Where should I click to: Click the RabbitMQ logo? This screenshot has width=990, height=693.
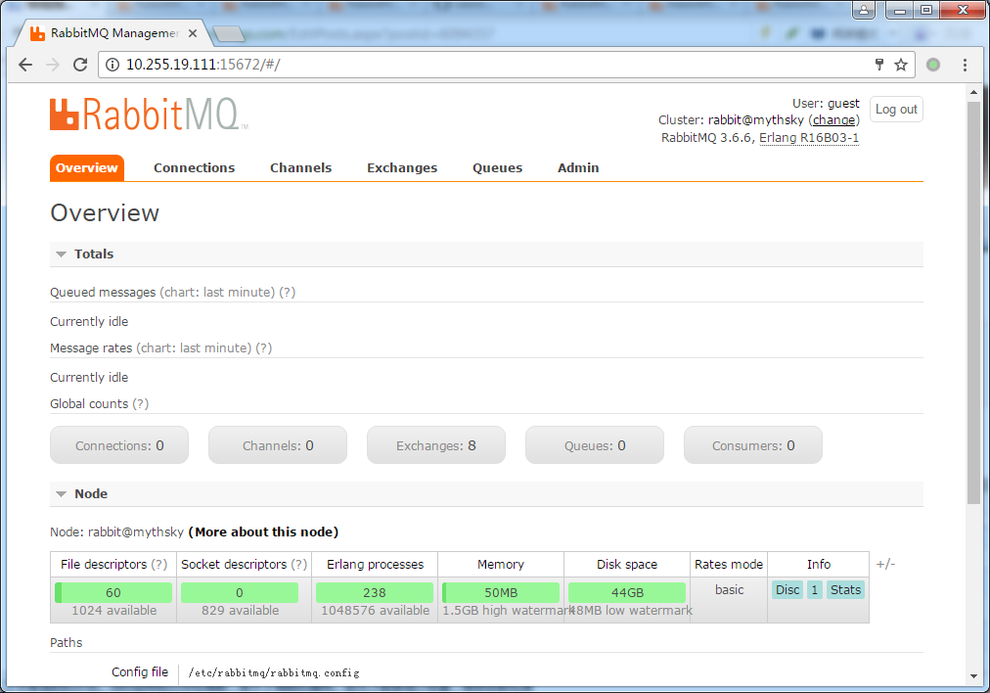coord(149,115)
